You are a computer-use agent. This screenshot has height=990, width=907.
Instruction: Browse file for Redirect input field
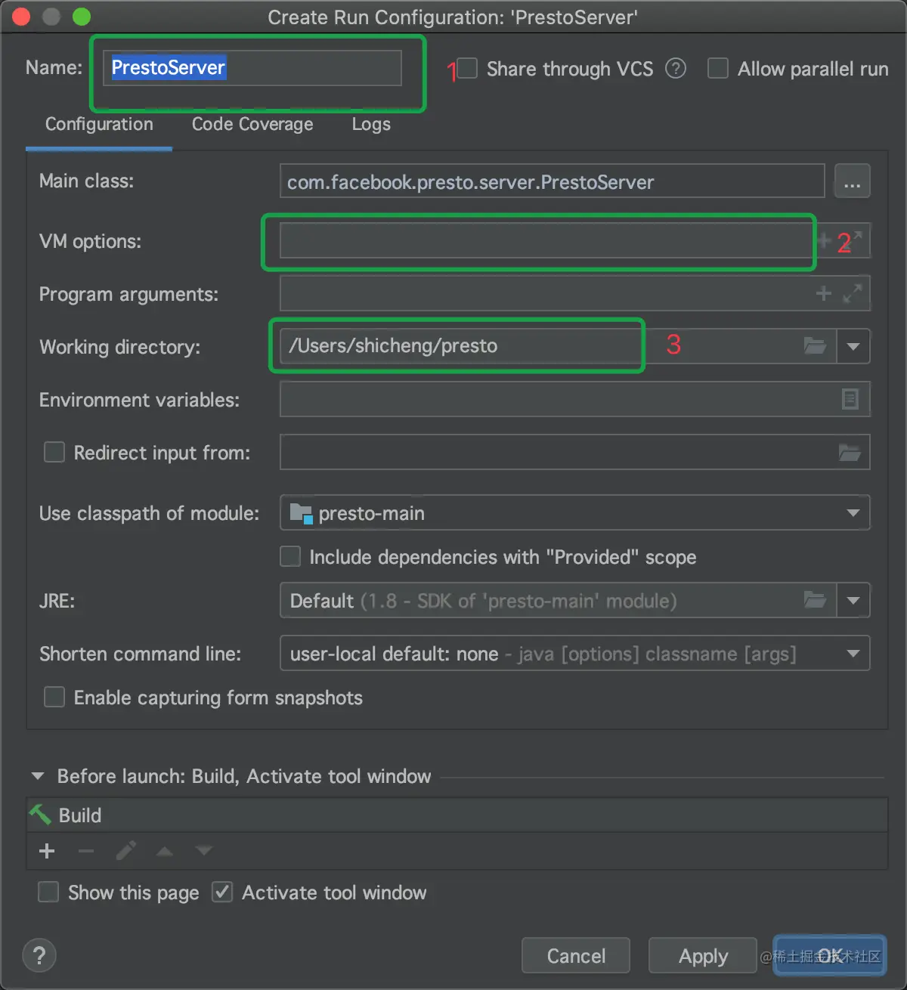coord(850,453)
